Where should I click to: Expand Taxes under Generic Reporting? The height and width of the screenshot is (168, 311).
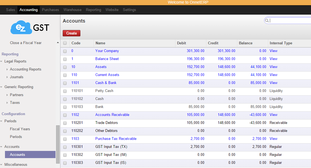tap(7, 102)
